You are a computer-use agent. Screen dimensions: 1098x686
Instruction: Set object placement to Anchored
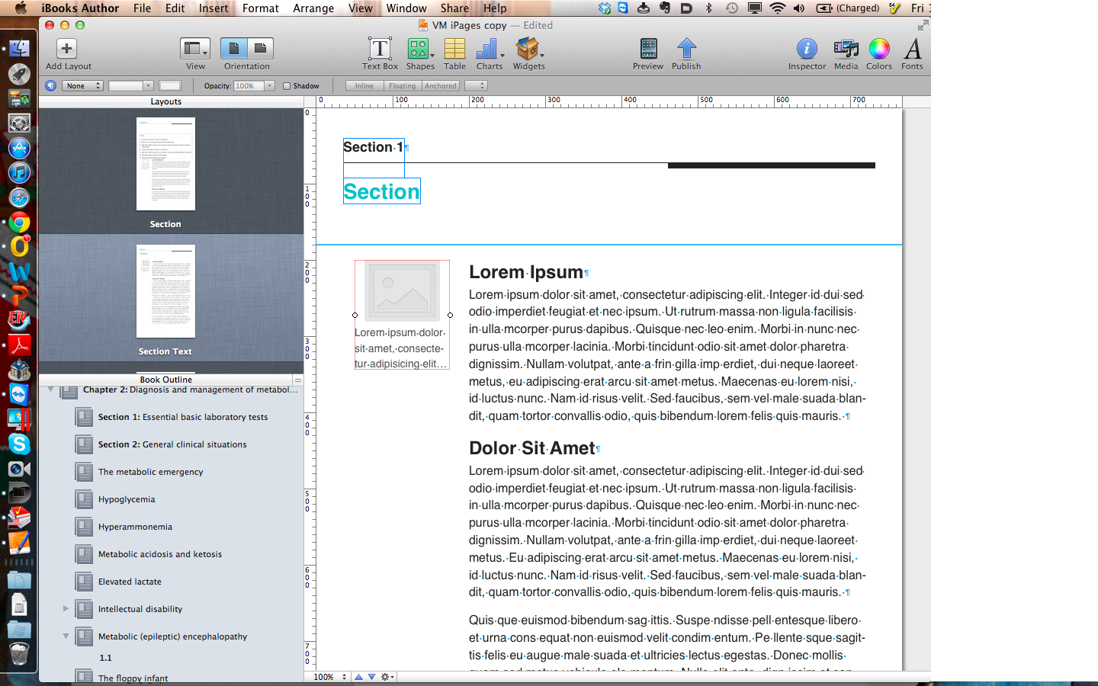(441, 86)
